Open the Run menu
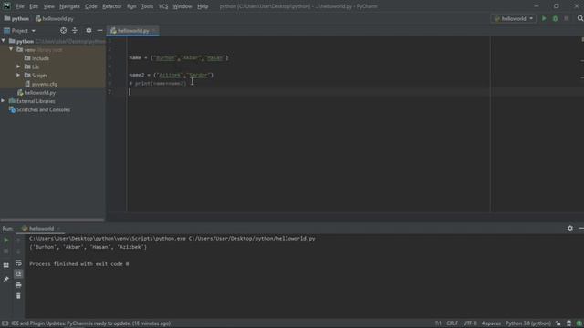Image resolution: width=584 pixels, height=328 pixels. click(131, 6)
